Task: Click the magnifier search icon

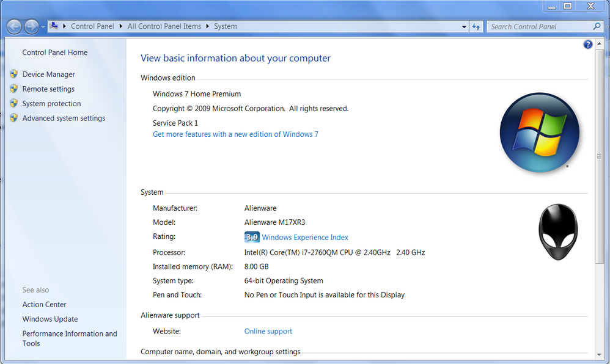Action: coord(597,26)
